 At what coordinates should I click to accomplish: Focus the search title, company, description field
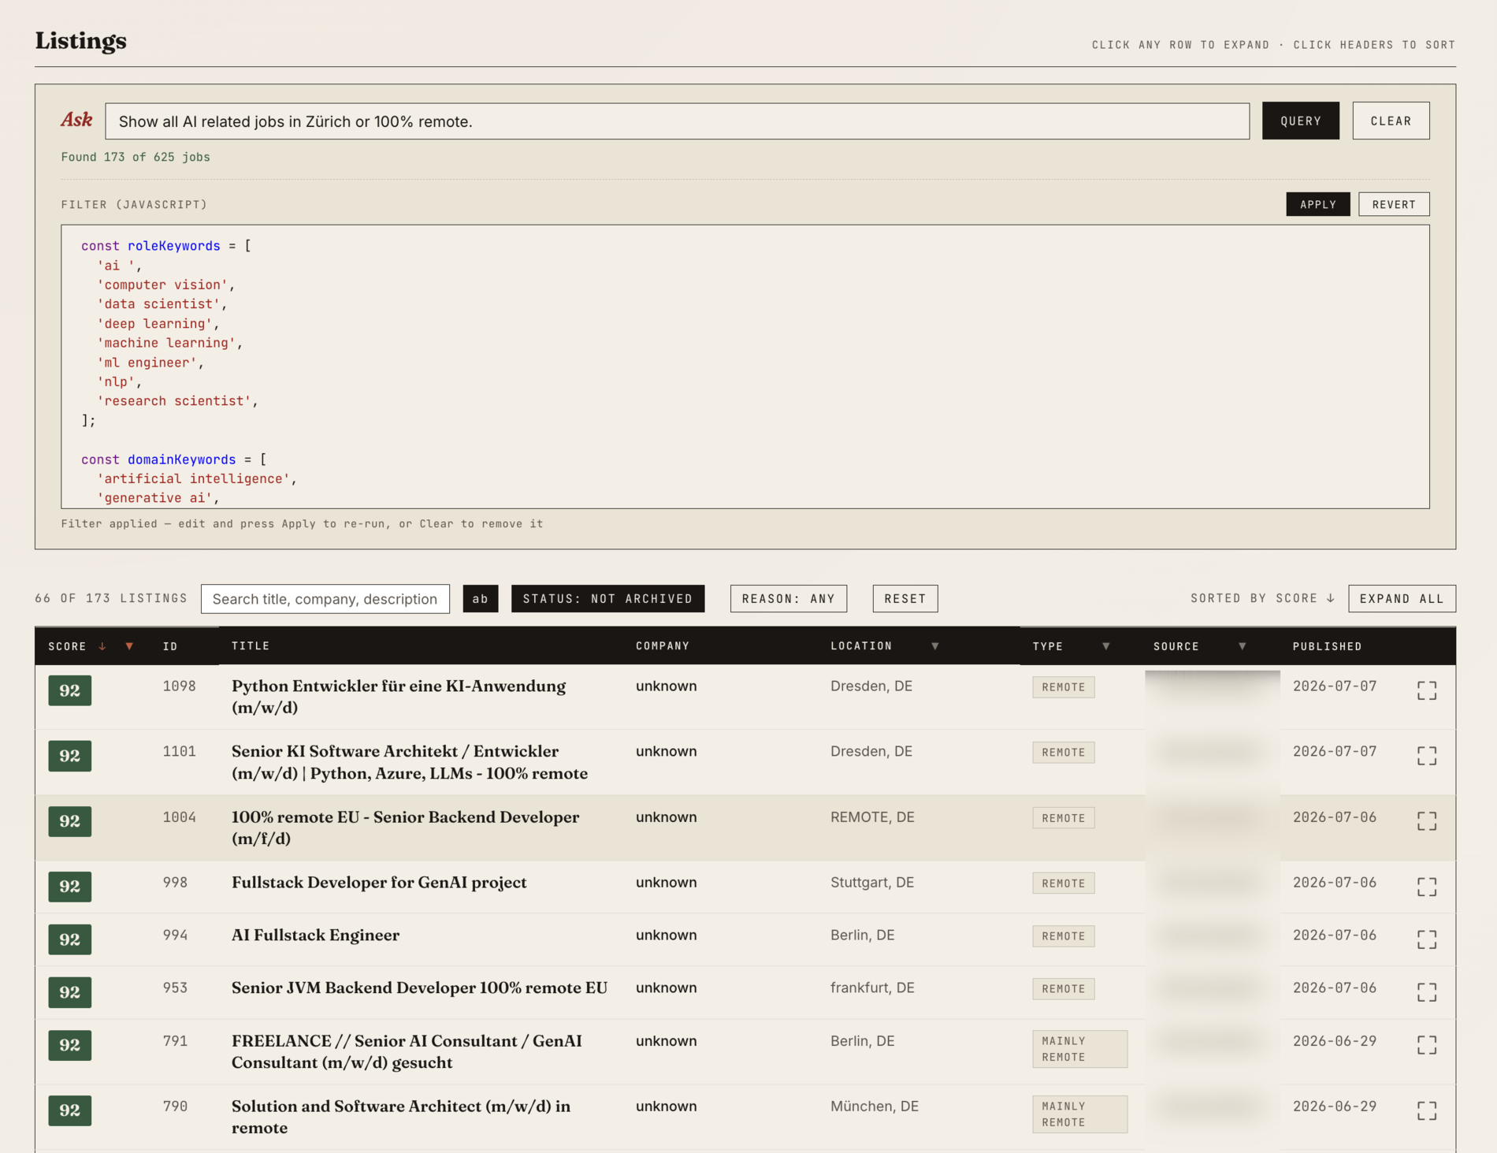325,599
